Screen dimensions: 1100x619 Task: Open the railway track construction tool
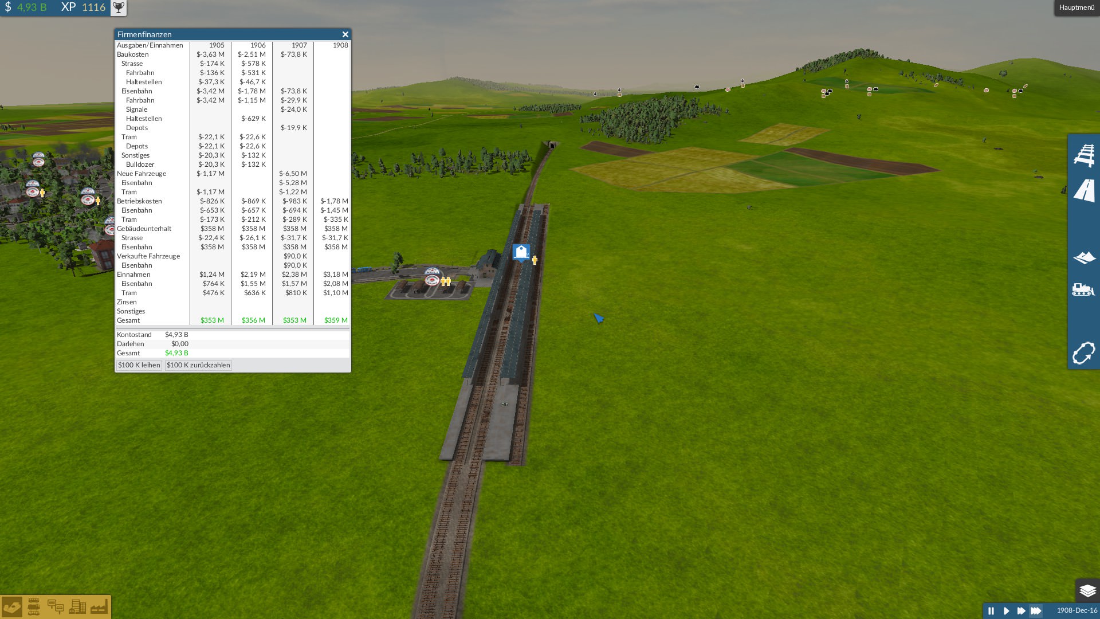coord(1084,155)
